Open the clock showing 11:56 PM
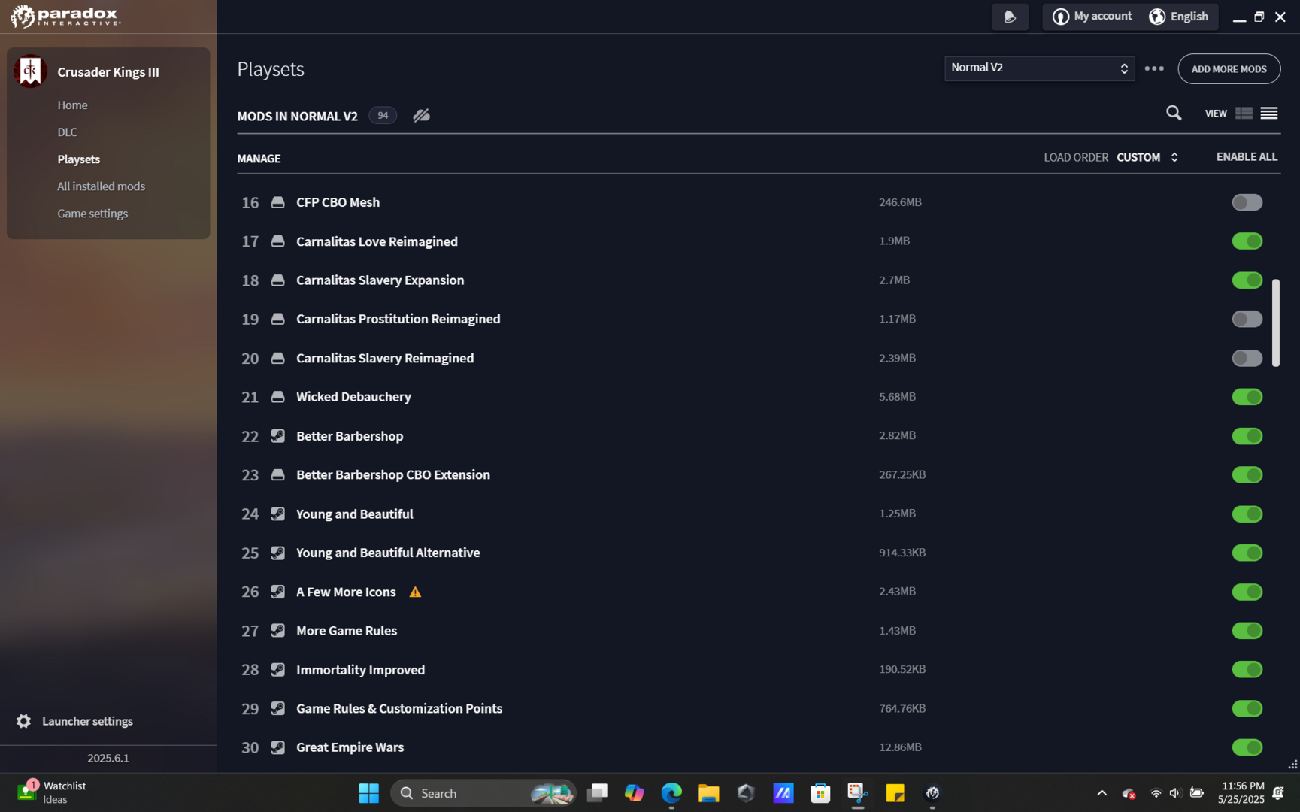The image size is (1300, 812). 1241,792
